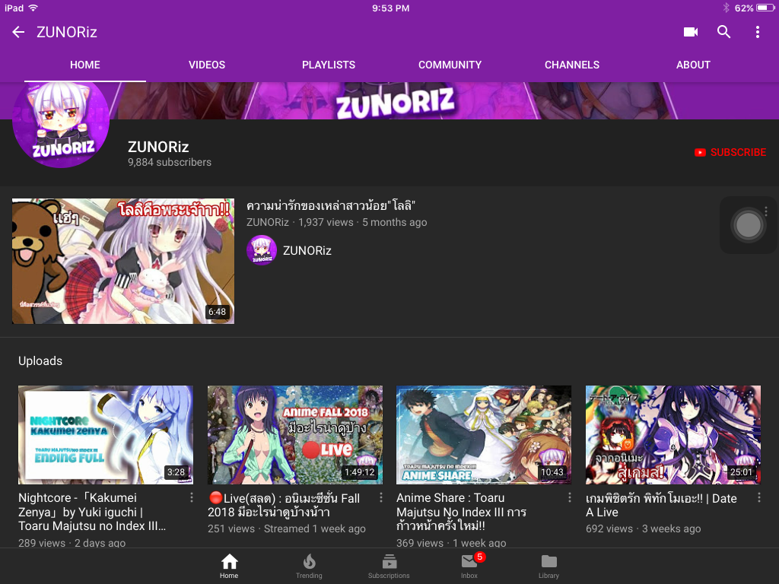Tap the back arrow beside ZUNORiz
The height and width of the screenshot is (584, 779).
click(x=18, y=32)
